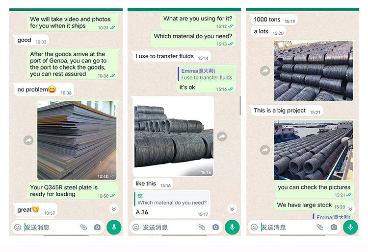Tap the microphone button in middle chat
368x252 pixels.
(x=232, y=227)
